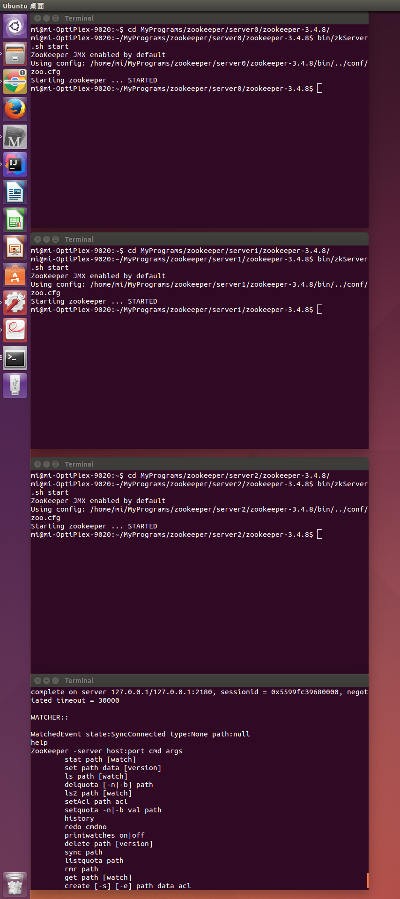Launch LibreOffice Calc spreadsheet icon
Viewport: 400px width, 899px height.
pyautogui.click(x=15, y=220)
